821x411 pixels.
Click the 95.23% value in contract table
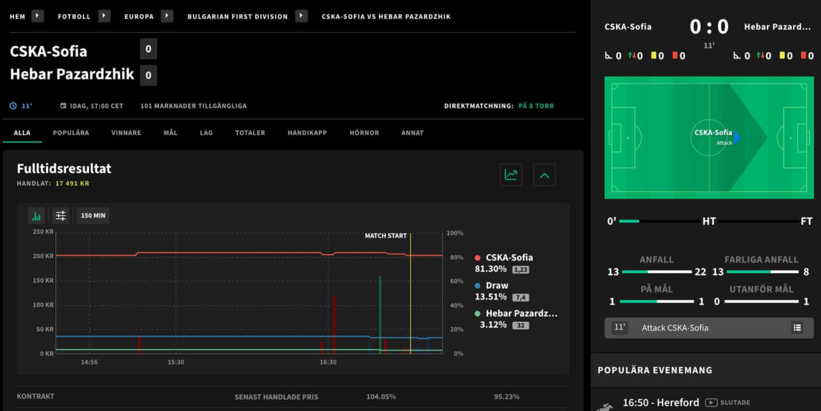507,397
